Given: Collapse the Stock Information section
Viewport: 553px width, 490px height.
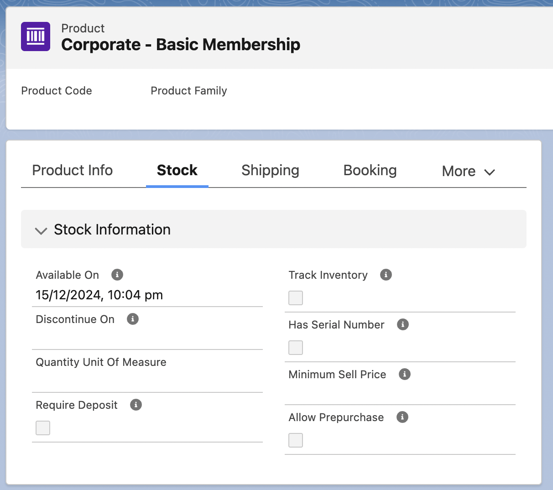Looking at the screenshot, I should [x=41, y=230].
